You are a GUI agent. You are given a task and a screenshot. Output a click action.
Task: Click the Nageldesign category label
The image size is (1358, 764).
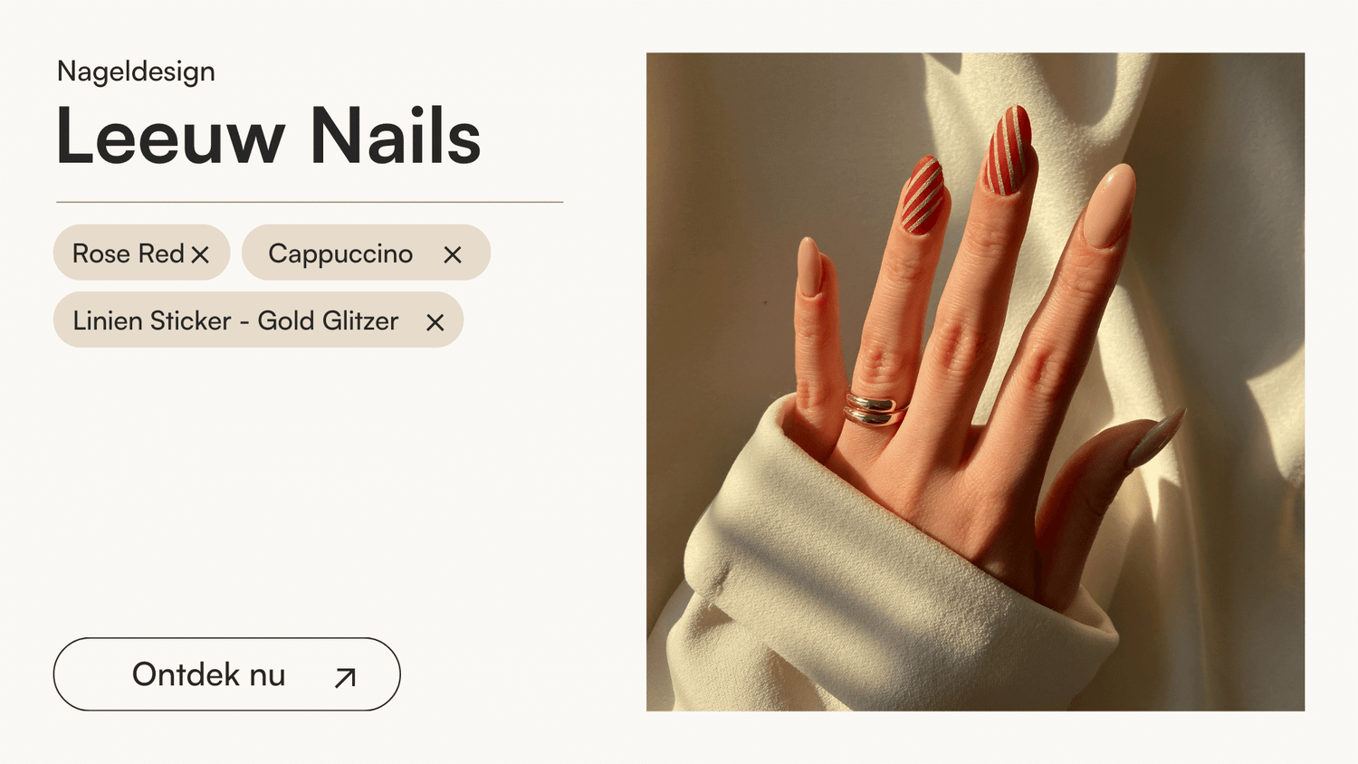pyautogui.click(x=136, y=72)
